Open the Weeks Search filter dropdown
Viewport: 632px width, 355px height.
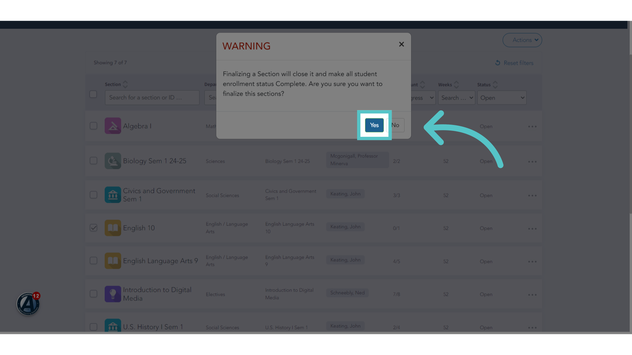(x=457, y=98)
